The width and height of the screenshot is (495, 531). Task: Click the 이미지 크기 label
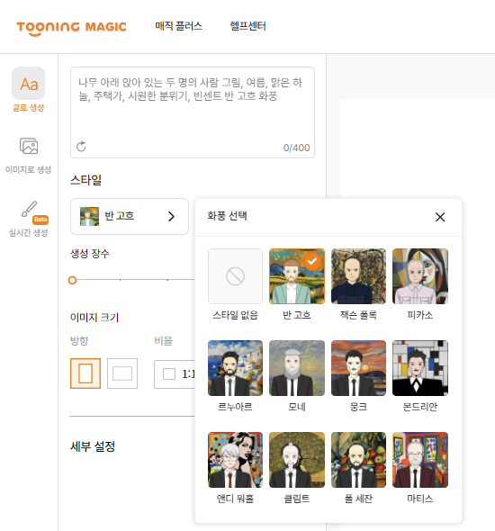tap(94, 318)
